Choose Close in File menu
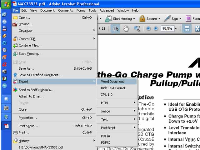The height and width of the screenshot is (150, 200). pyautogui.click(x=55, y=109)
